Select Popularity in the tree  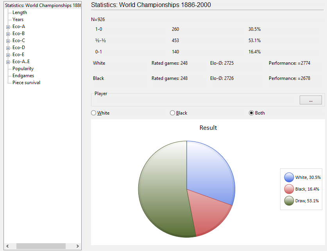pyautogui.click(x=23, y=69)
